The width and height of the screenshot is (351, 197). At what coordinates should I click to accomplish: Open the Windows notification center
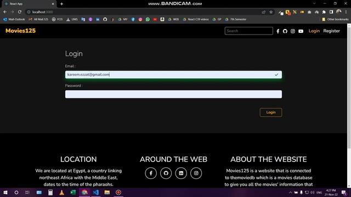(x=344, y=192)
